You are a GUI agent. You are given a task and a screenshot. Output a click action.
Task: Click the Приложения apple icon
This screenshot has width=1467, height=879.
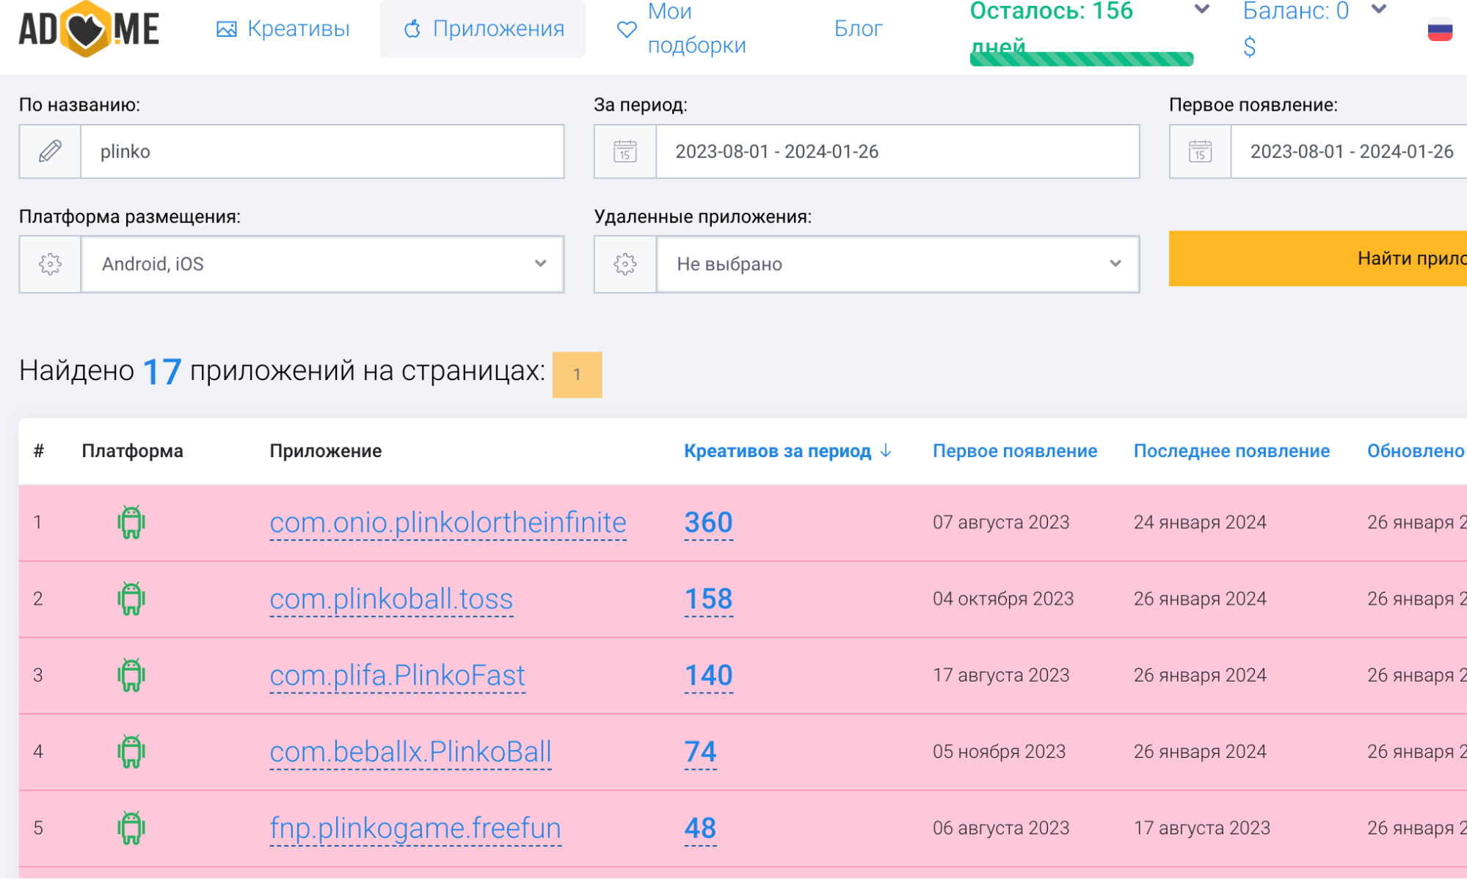coord(412,29)
